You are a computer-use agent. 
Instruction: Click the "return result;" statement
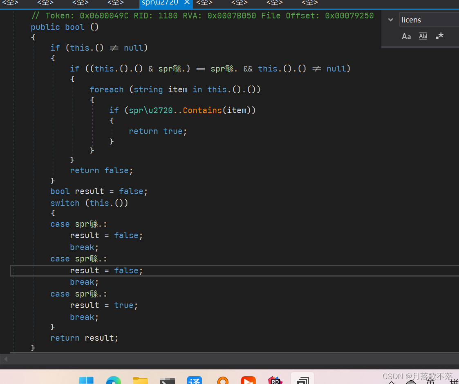84,338
